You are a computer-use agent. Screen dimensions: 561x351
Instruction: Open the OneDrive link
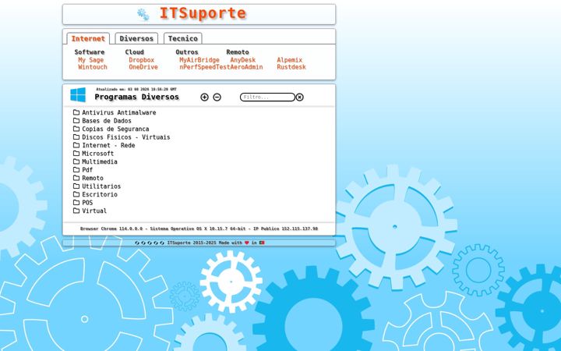143,67
